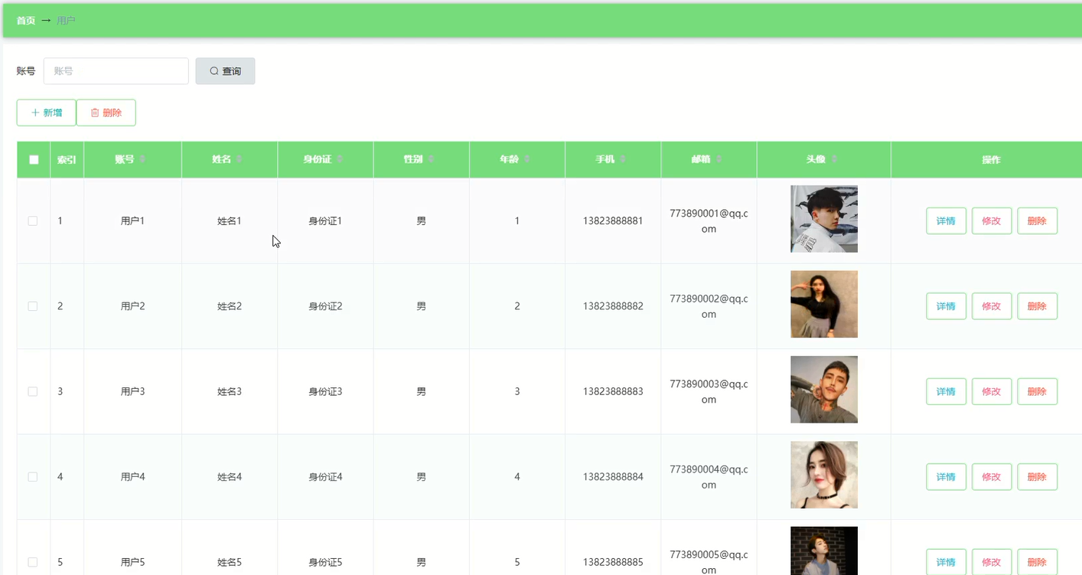1082x575 pixels.
Task: Click the 索引 column header
Action: pyautogui.click(x=67, y=160)
